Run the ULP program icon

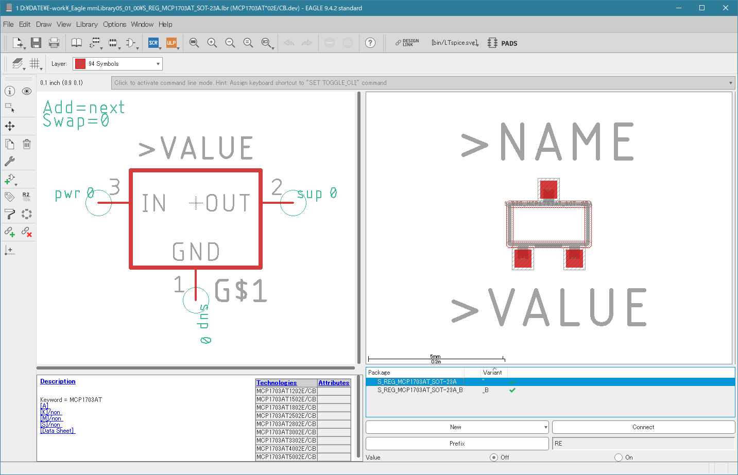pyautogui.click(x=171, y=43)
